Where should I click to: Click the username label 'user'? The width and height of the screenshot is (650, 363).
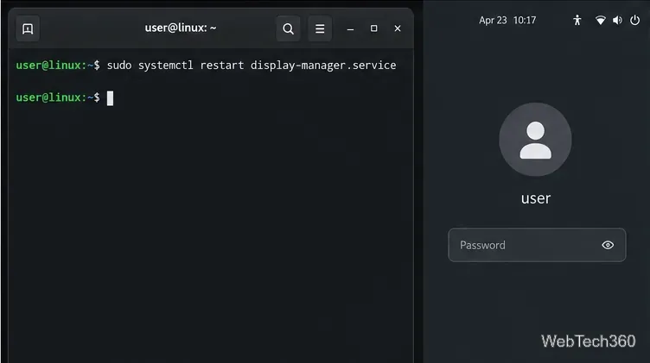point(536,198)
